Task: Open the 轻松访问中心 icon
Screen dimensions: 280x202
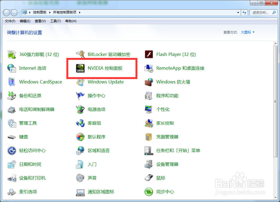Action: pyautogui.click(x=12, y=150)
